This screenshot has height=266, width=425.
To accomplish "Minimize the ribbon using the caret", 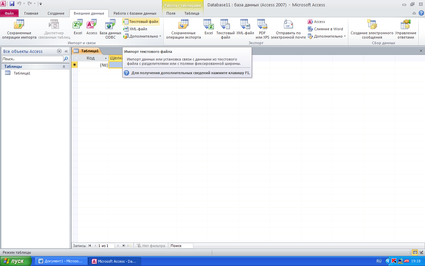I will (414, 13).
